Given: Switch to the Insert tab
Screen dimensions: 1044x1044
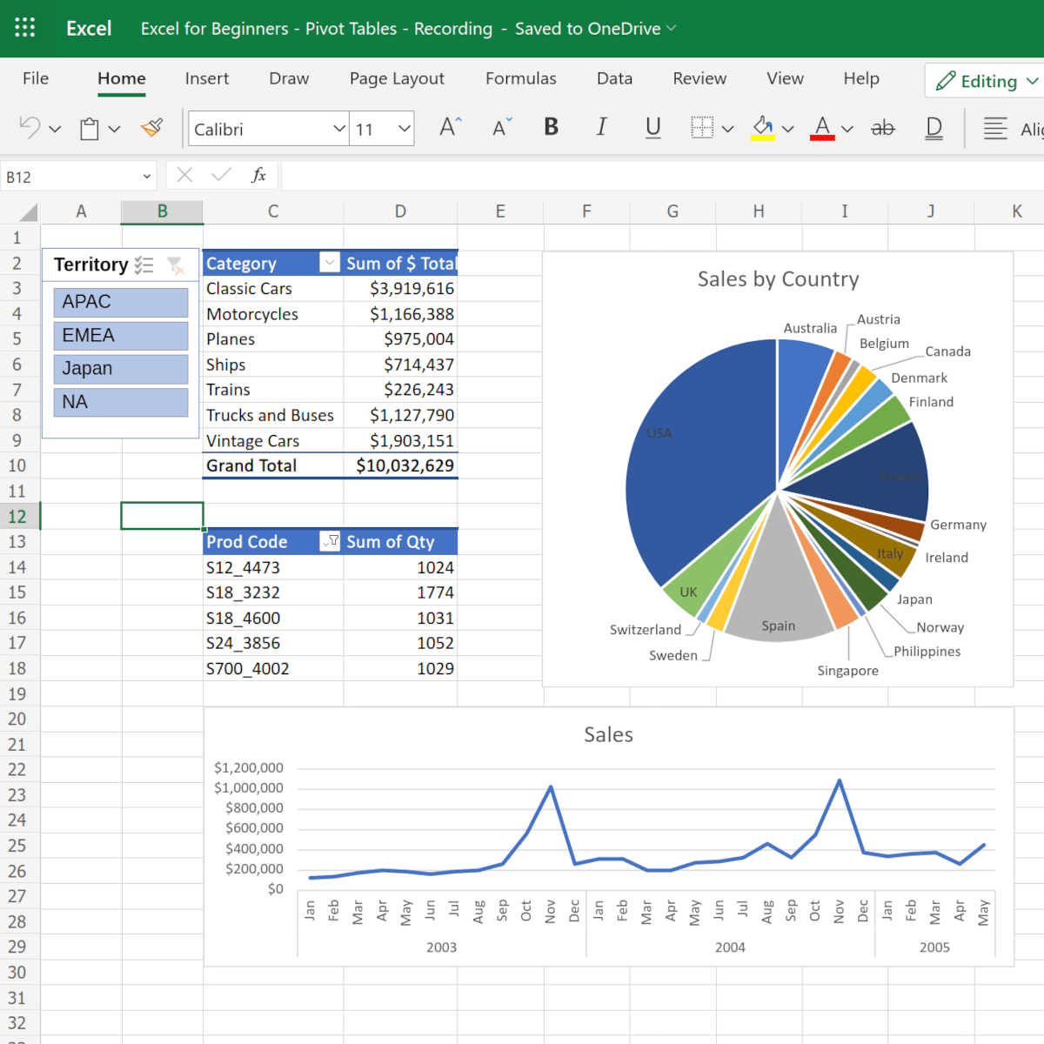Looking at the screenshot, I should 206,78.
